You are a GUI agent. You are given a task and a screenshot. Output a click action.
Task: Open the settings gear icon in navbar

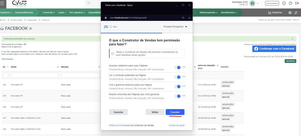point(290,13)
